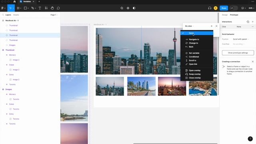Click the Dubai skyline thumbnail on canvas

172,86
